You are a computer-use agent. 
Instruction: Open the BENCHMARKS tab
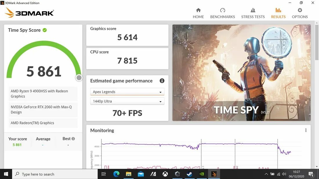point(222,13)
